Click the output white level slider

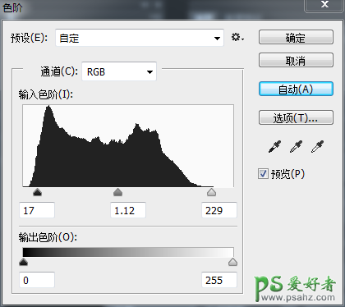232,262
